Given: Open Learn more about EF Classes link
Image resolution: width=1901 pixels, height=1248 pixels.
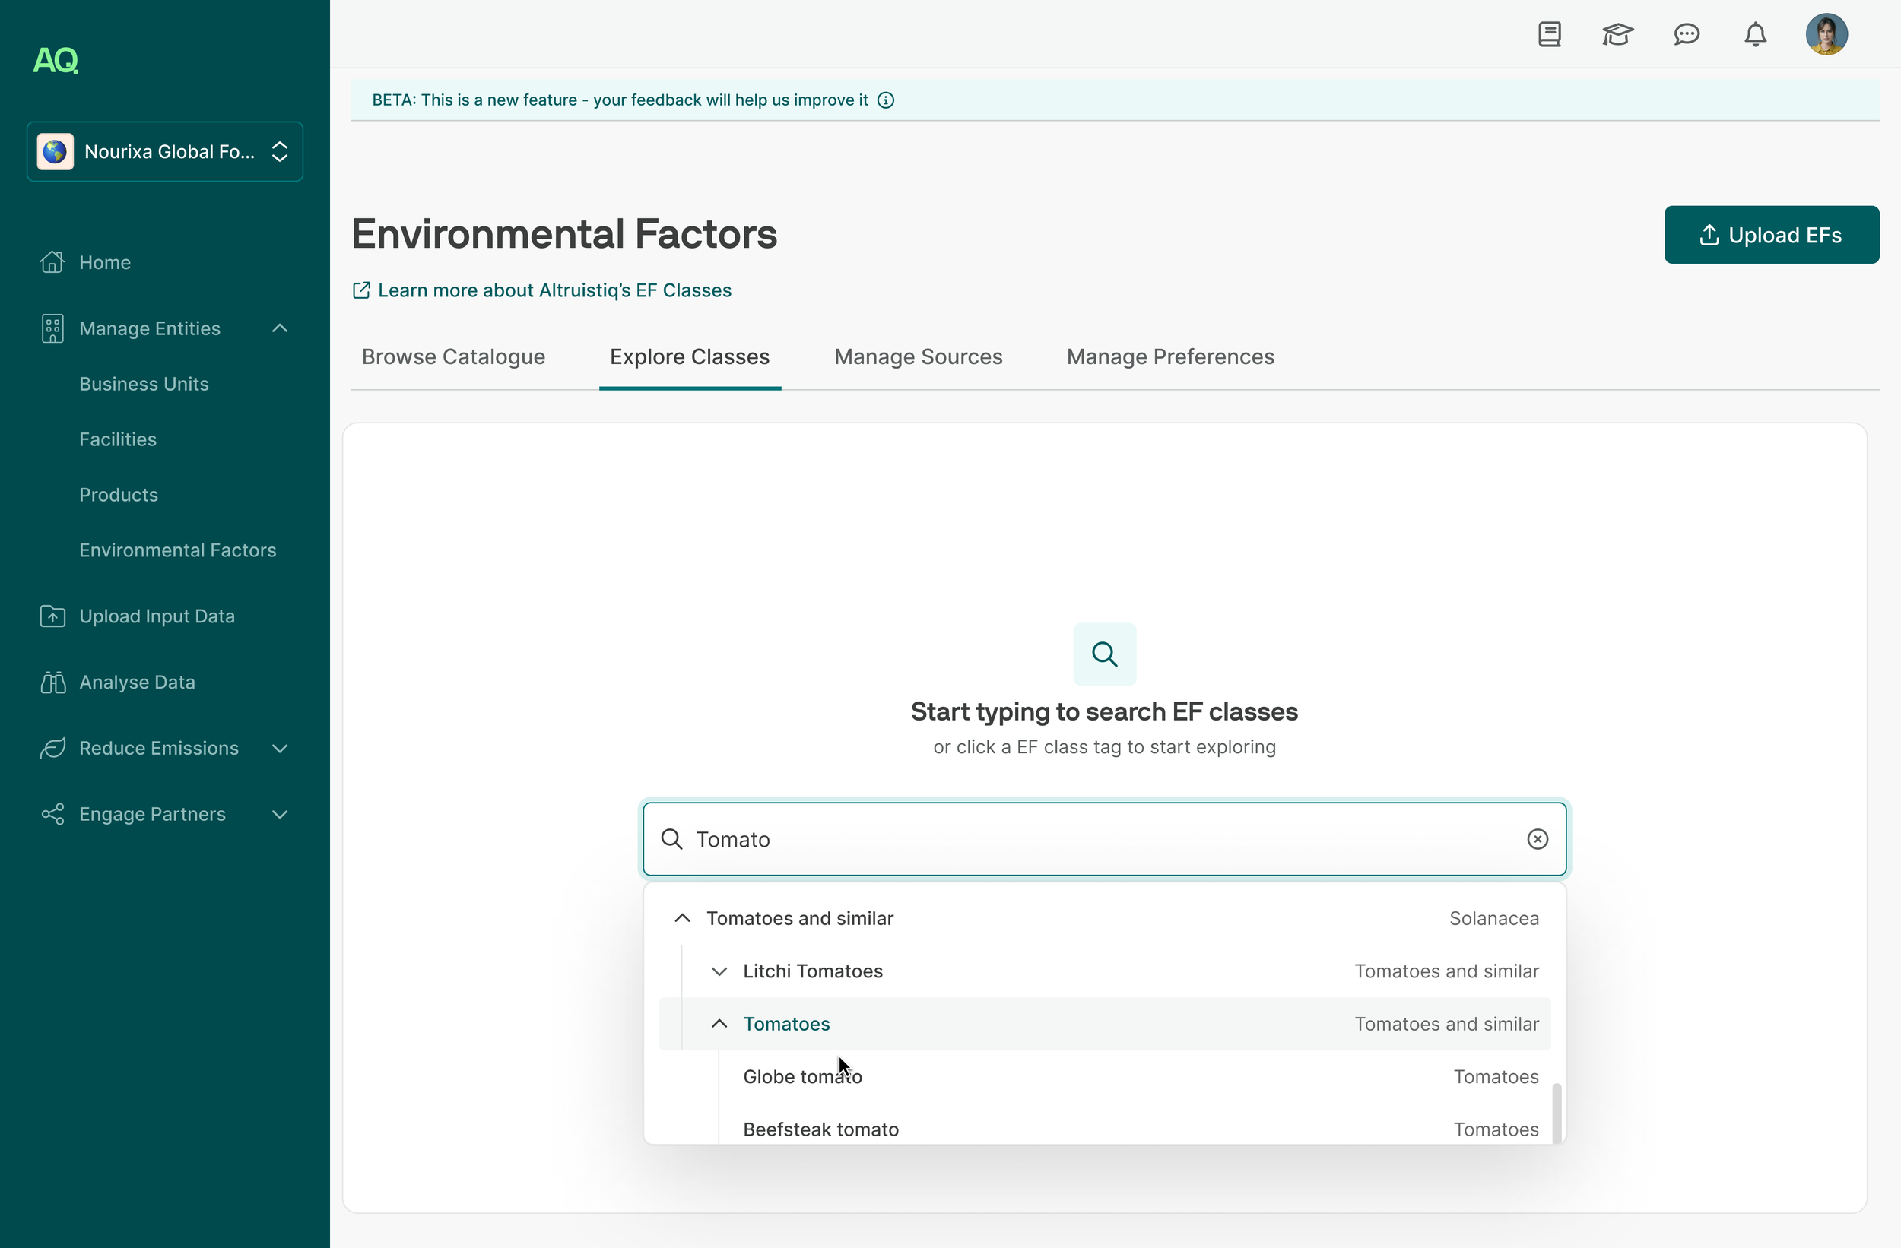Looking at the screenshot, I should pos(554,290).
